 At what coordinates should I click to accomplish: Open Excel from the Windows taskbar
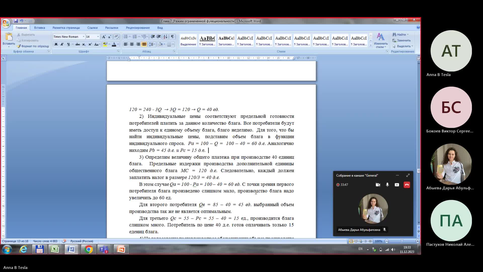coord(55,250)
